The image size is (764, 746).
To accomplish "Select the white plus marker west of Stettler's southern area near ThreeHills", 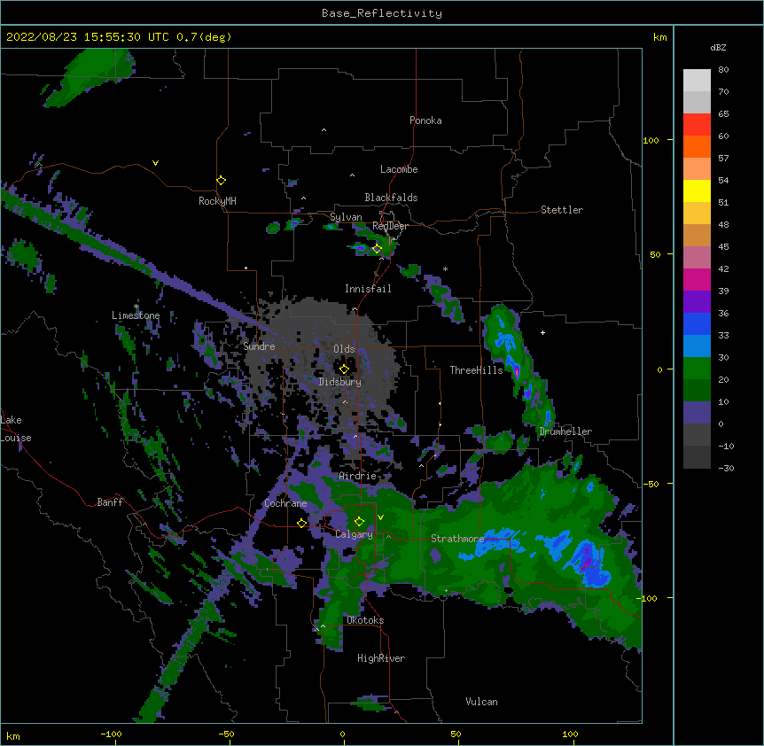I will (x=542, y=332).
